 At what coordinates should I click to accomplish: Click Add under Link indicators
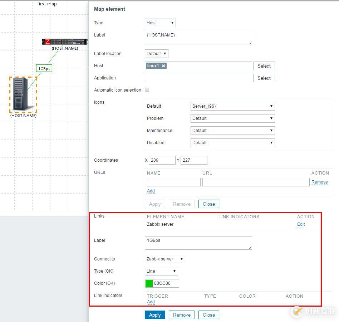coord(151,302)
